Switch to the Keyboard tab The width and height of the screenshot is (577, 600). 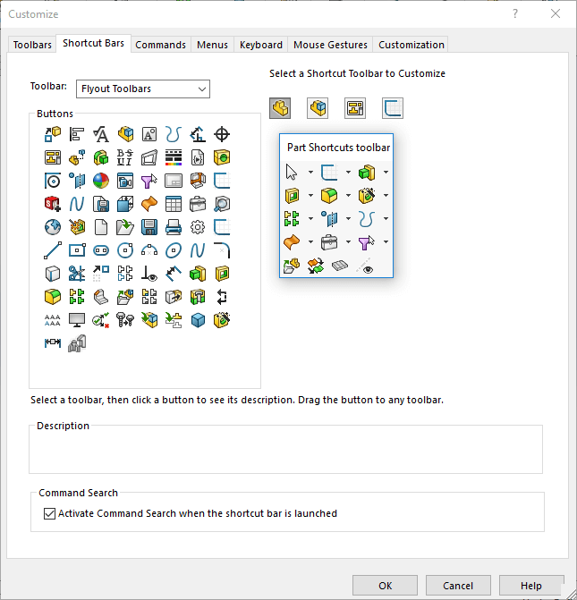coord(260,45)
